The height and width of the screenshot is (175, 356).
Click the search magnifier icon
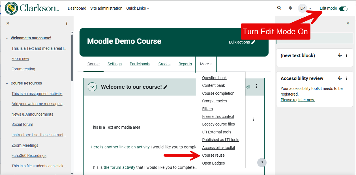pyautogui.click(x=279, y=8)
